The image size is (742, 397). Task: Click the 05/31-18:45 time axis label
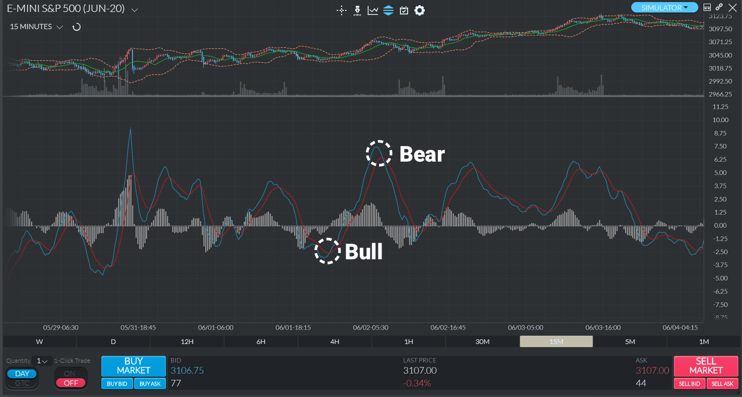point(138,328)
